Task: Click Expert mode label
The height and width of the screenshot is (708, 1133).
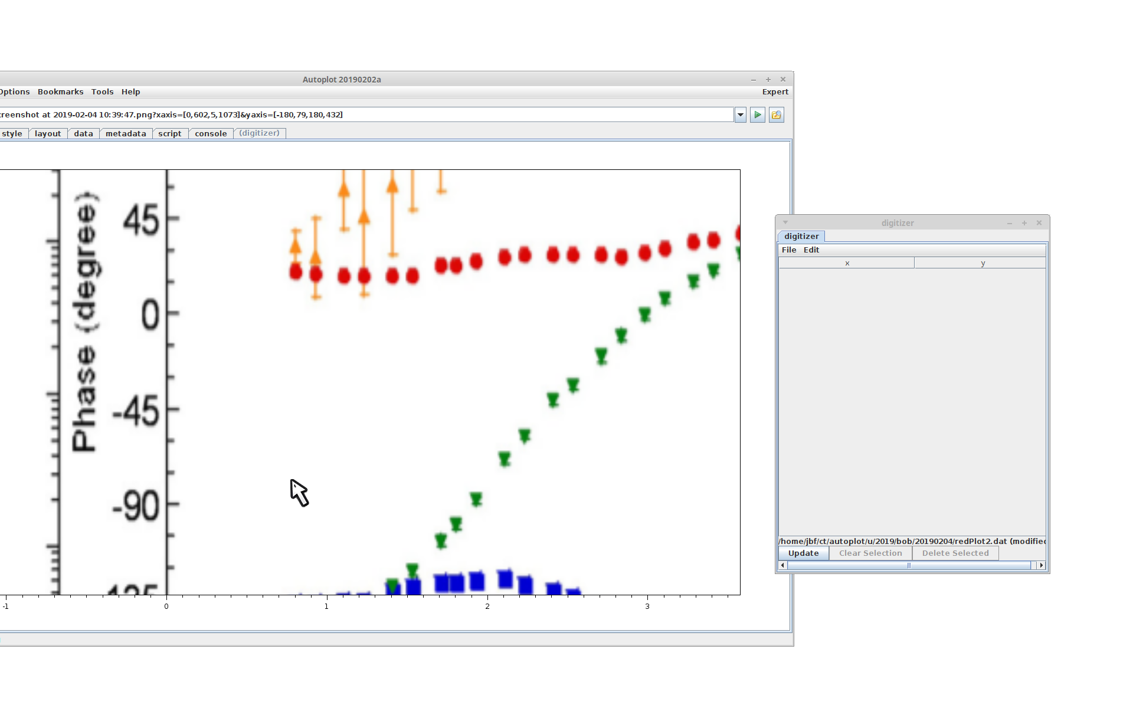Action: tap(775, 92)
